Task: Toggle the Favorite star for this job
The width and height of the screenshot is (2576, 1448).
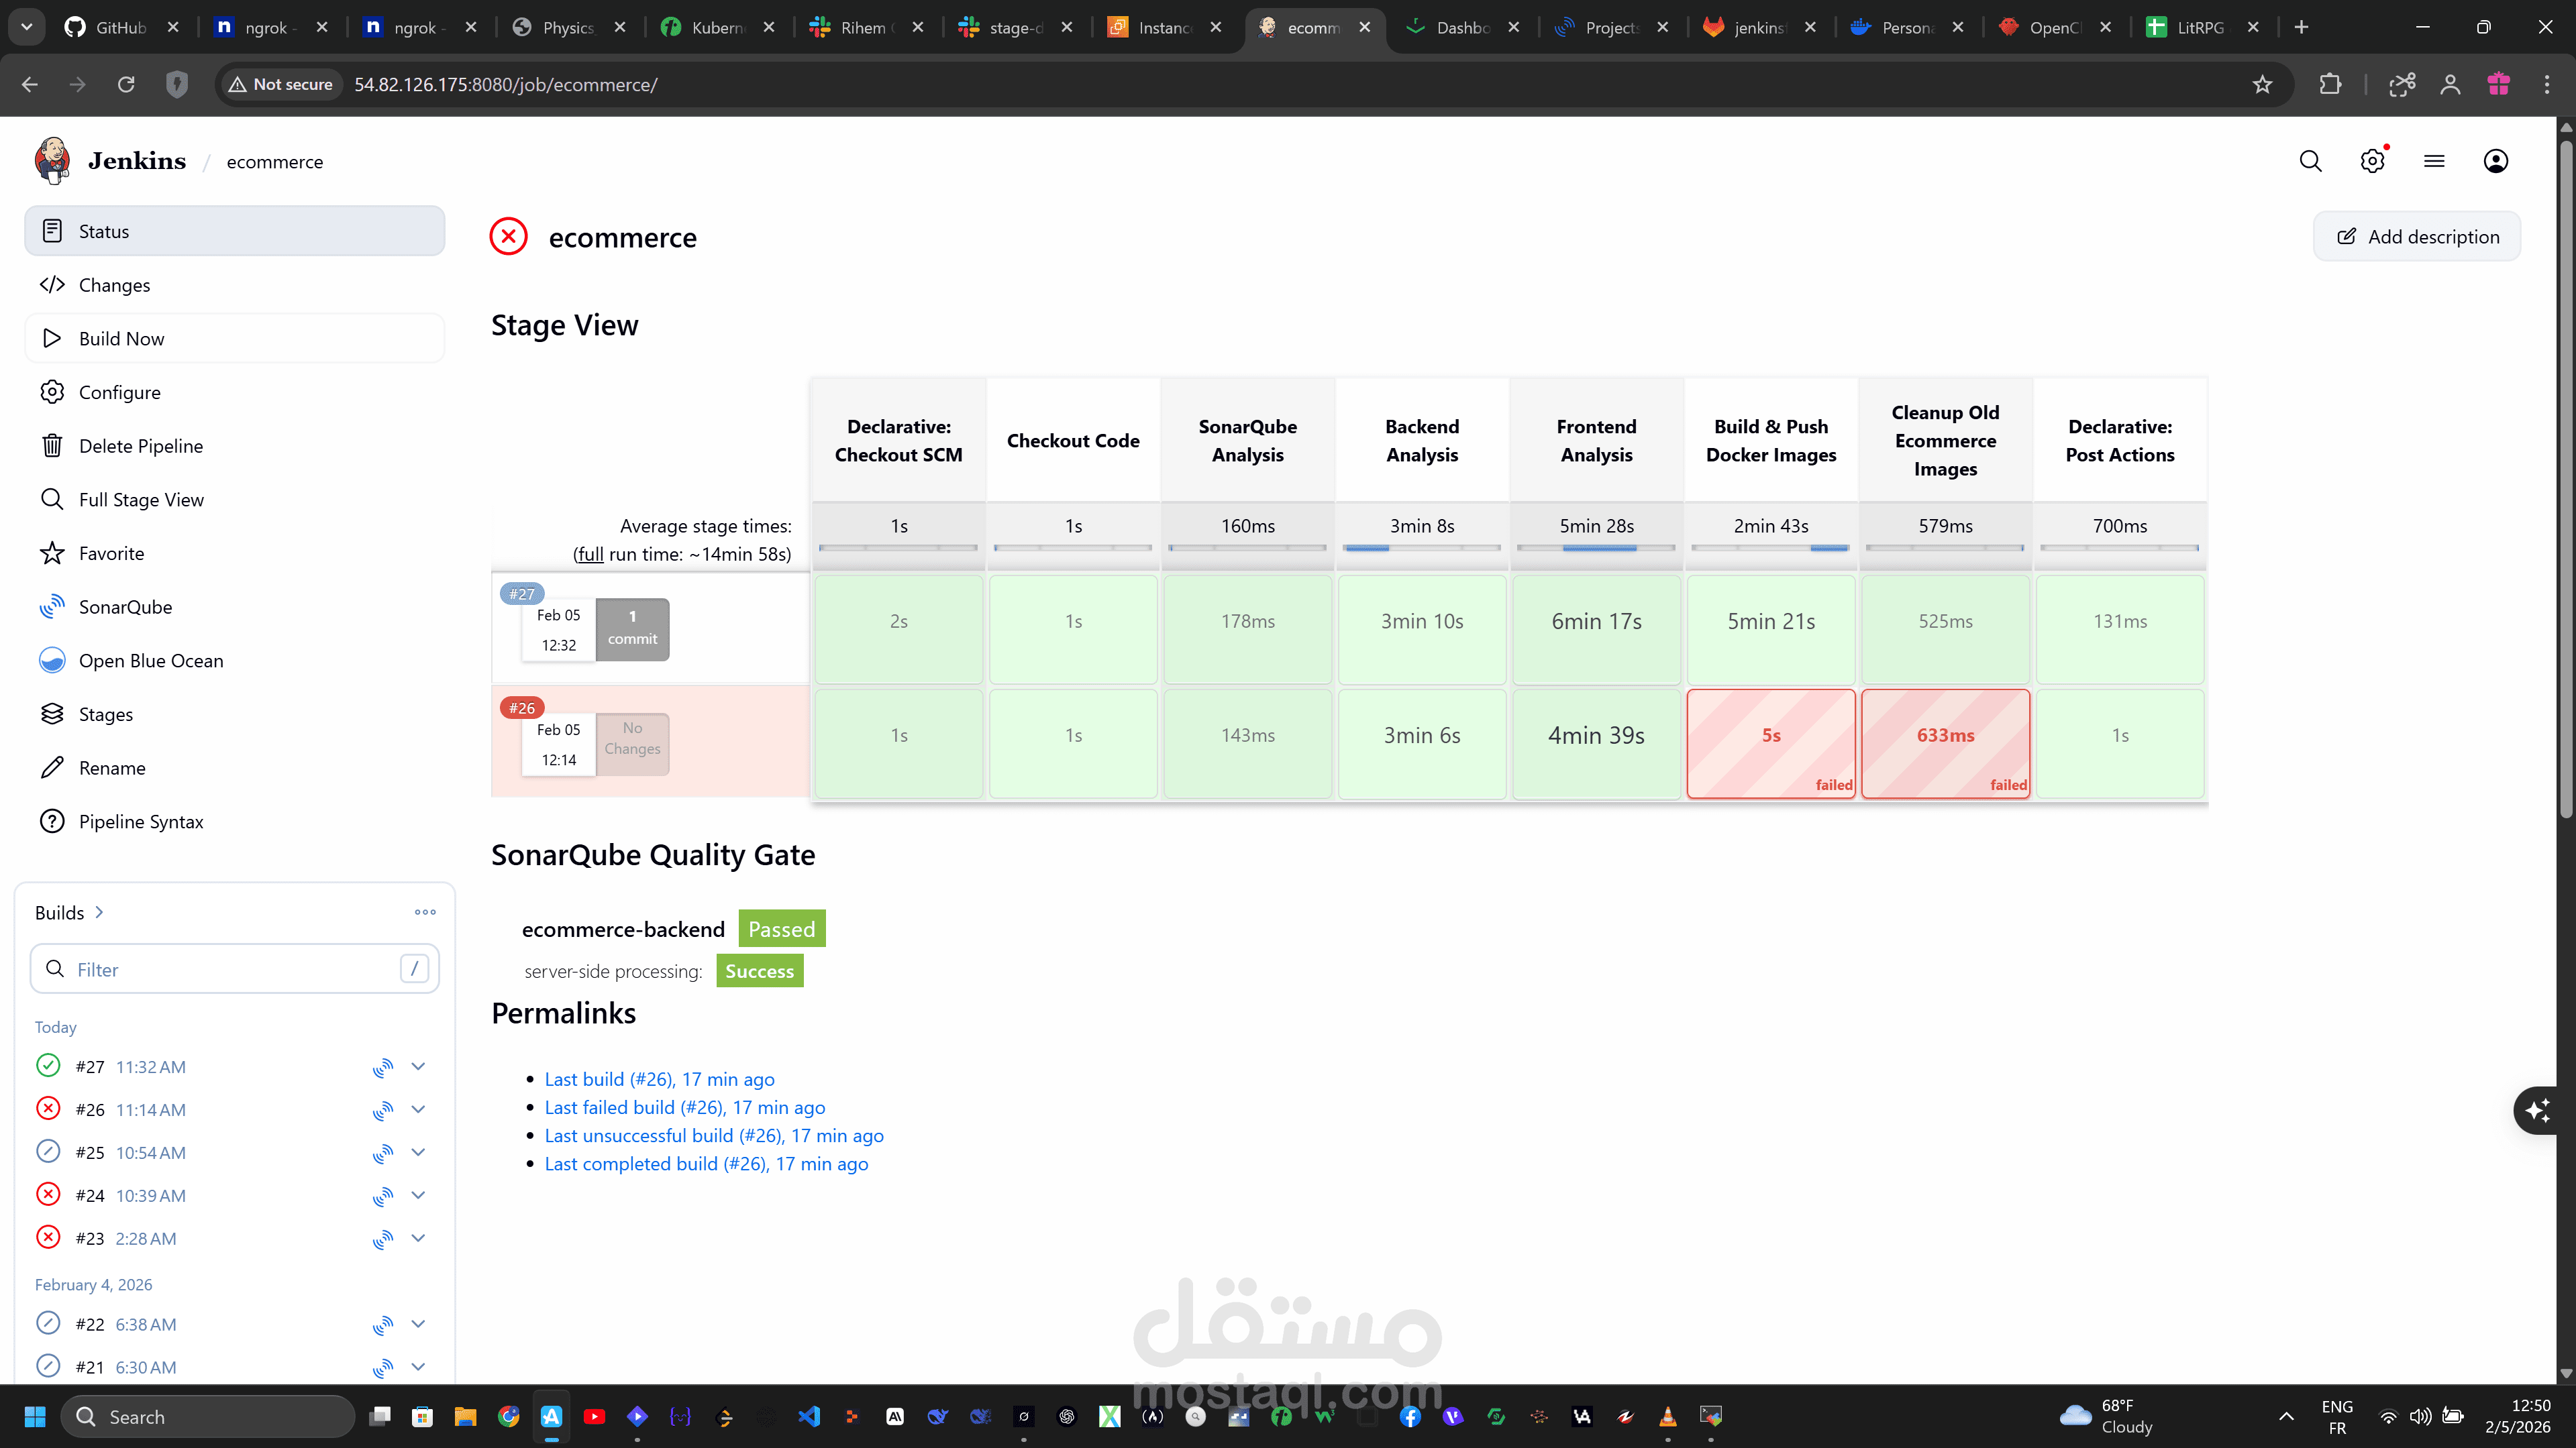Action: click(52, 553)
